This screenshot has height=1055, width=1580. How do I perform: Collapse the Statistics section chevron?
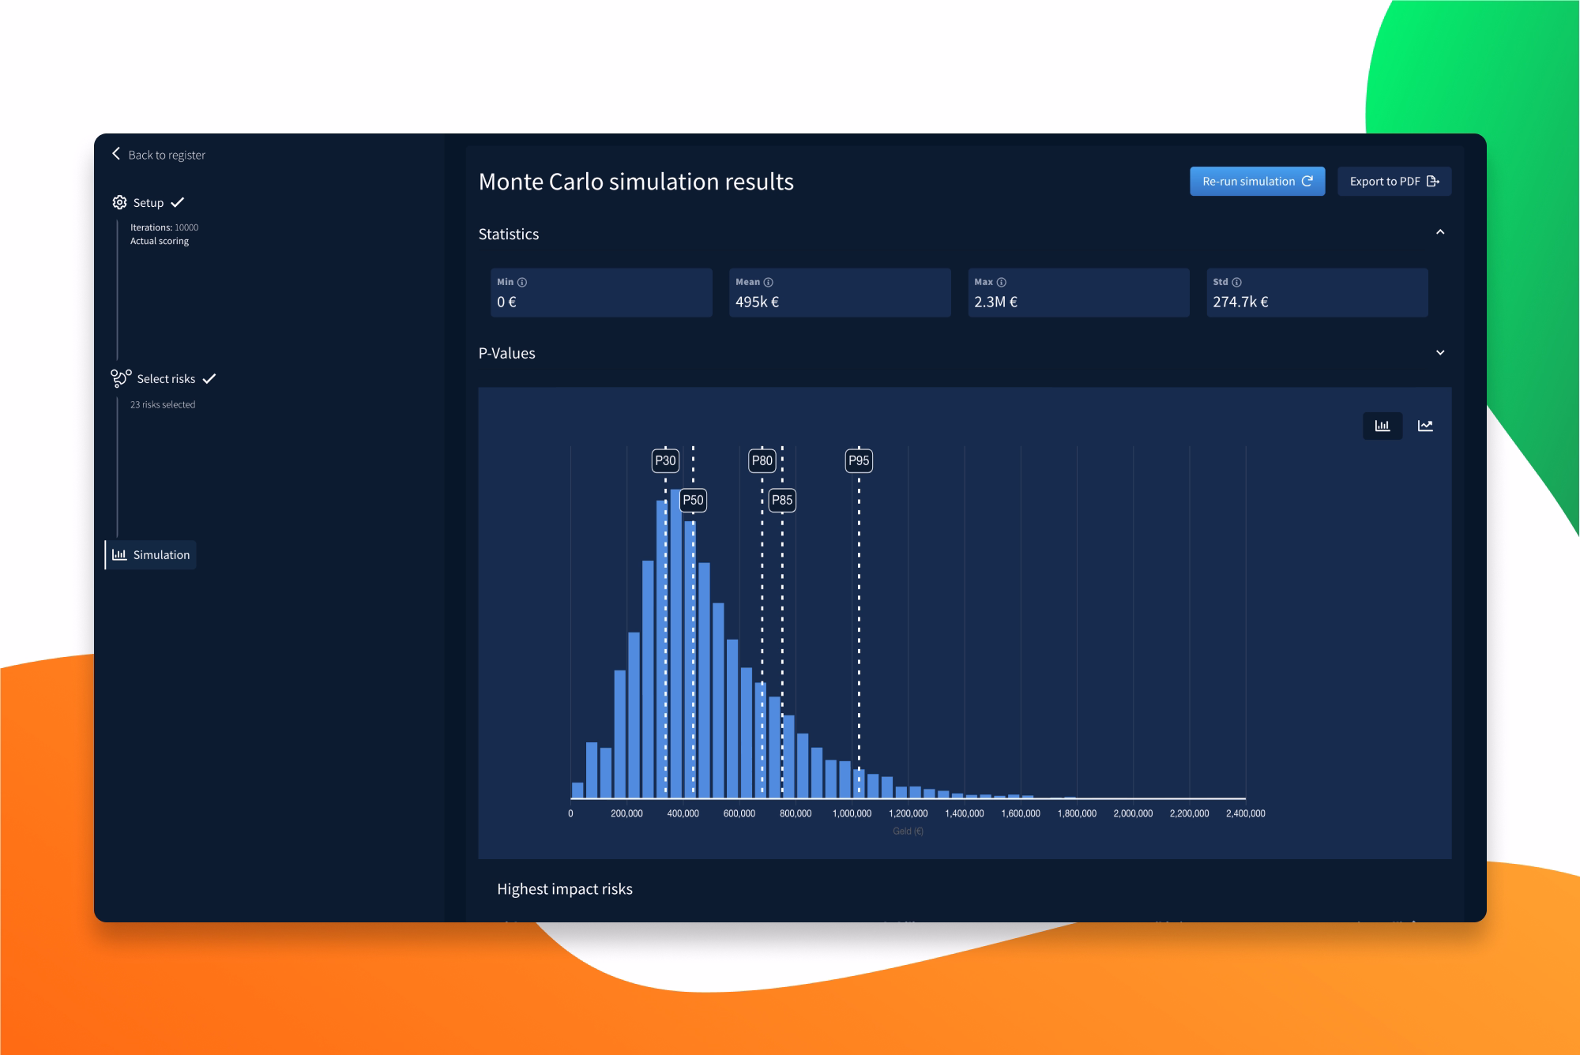pos(1439,232)
